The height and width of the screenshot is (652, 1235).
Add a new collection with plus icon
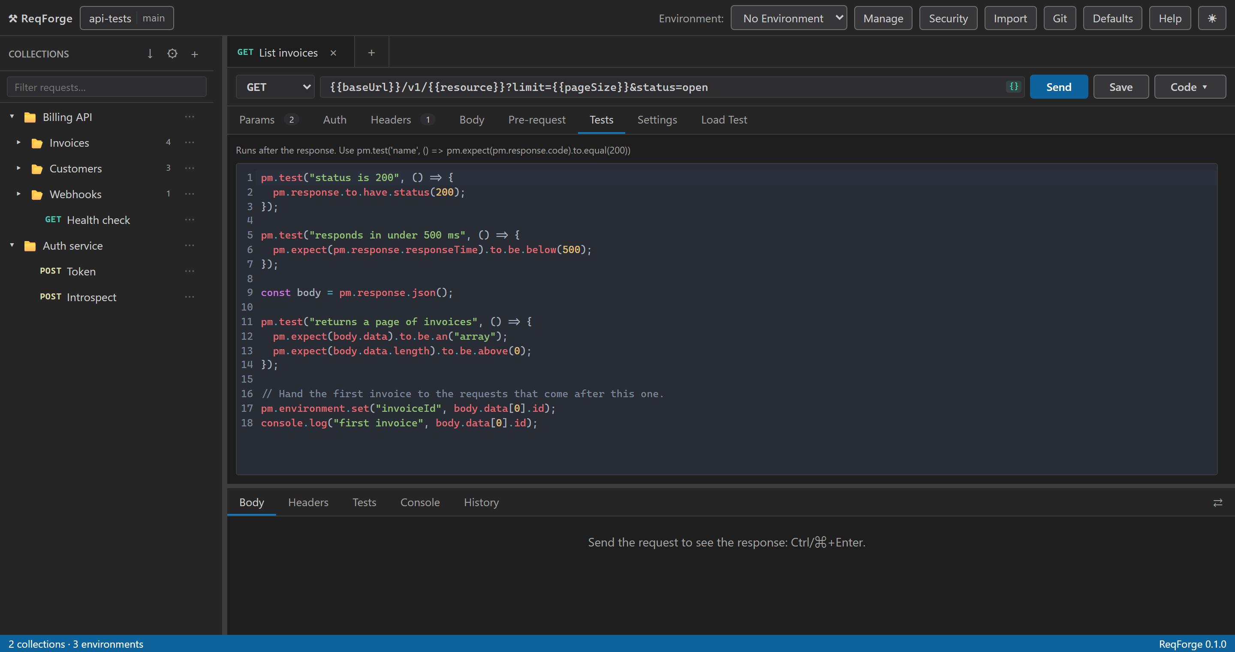click(x=195, y=54)
